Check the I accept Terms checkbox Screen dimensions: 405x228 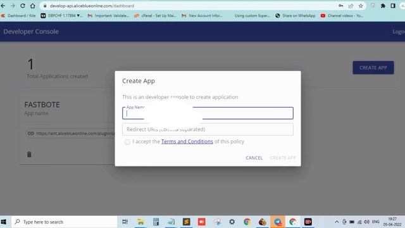point(127,142)
